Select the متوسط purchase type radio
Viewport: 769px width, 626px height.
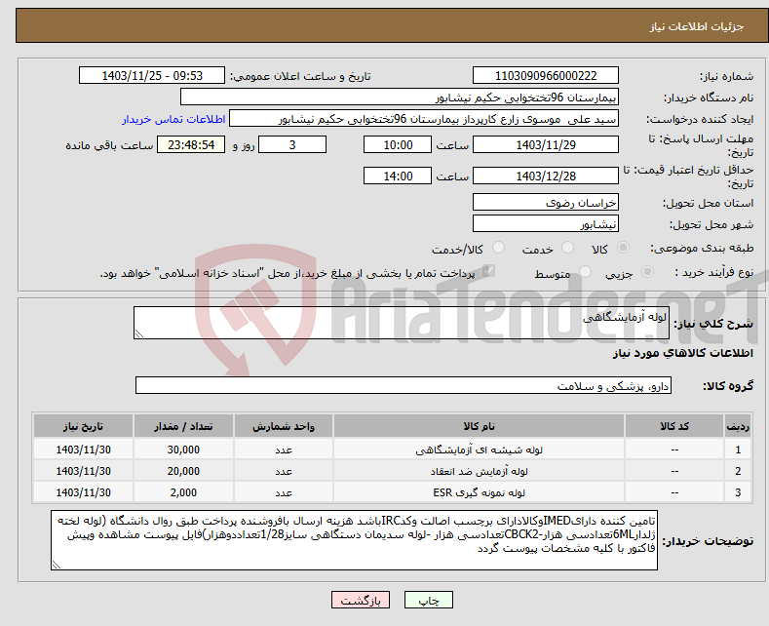(585, 271)
